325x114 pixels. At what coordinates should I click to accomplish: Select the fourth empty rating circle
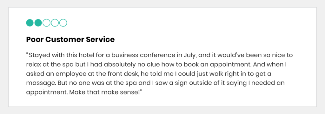pos(55,23)
